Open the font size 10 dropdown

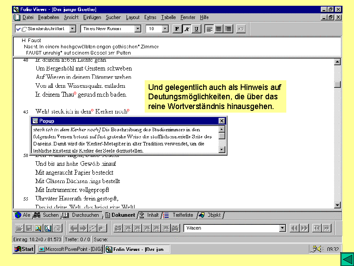click(165, 29)
